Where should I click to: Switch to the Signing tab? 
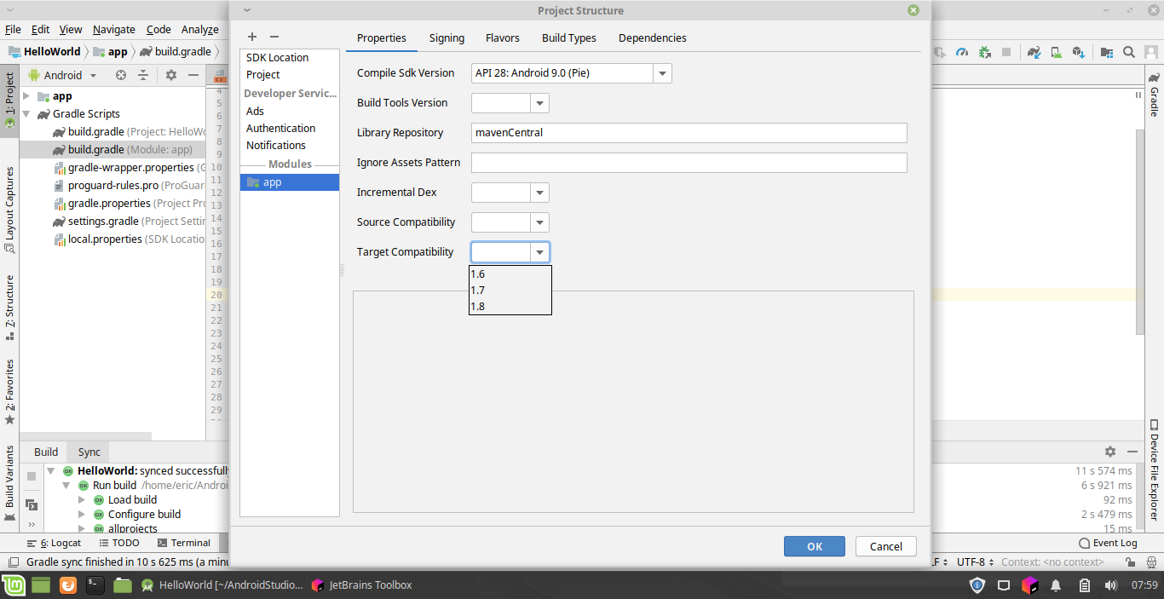click(x=447, y=38)
